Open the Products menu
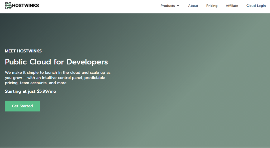270x148 pixels. [167, 6]
